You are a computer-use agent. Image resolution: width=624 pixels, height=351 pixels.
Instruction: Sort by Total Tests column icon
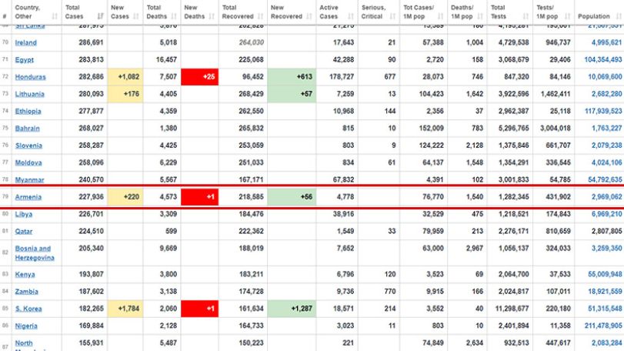coord(526,16)
